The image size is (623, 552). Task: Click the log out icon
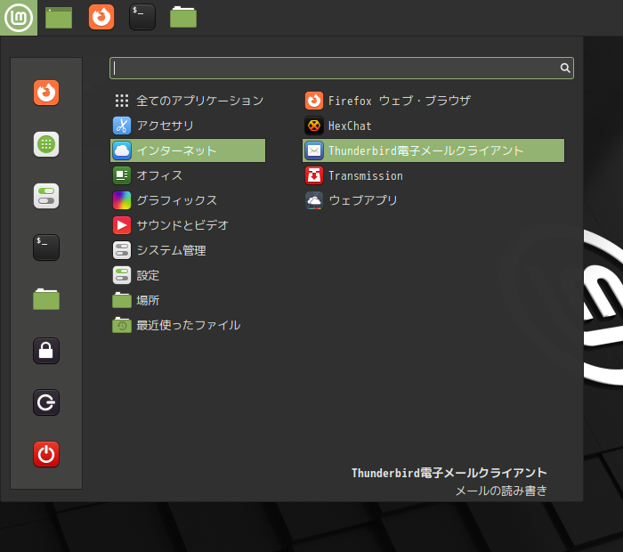46,402
